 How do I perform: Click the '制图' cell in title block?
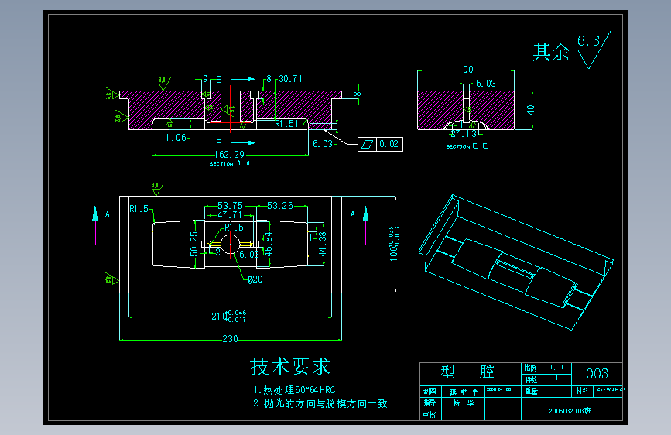[x=430, y=391]
